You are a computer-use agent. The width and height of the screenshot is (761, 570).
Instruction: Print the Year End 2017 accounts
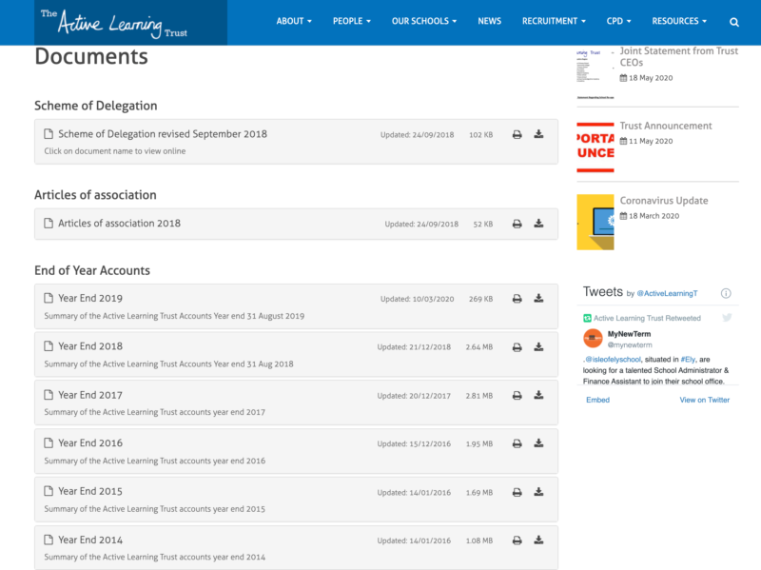pyautogui.click(x=517, y=396)
